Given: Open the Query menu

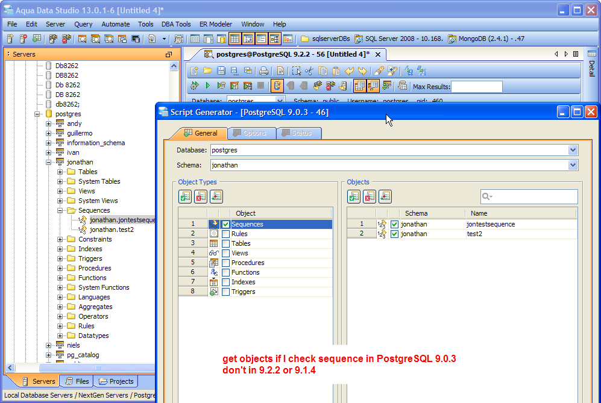Looking at the screenshot, I should pos(83,24).
